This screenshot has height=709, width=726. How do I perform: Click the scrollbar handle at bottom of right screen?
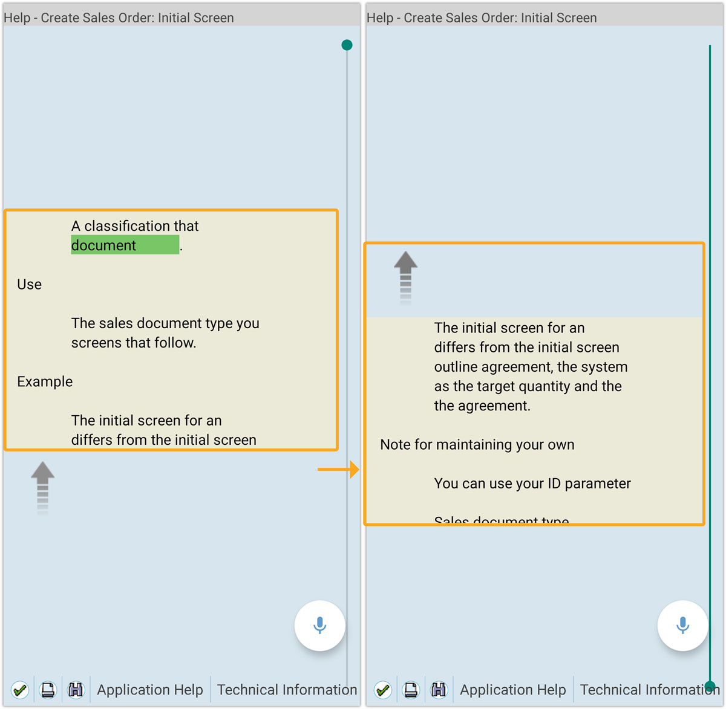point(710,686)
